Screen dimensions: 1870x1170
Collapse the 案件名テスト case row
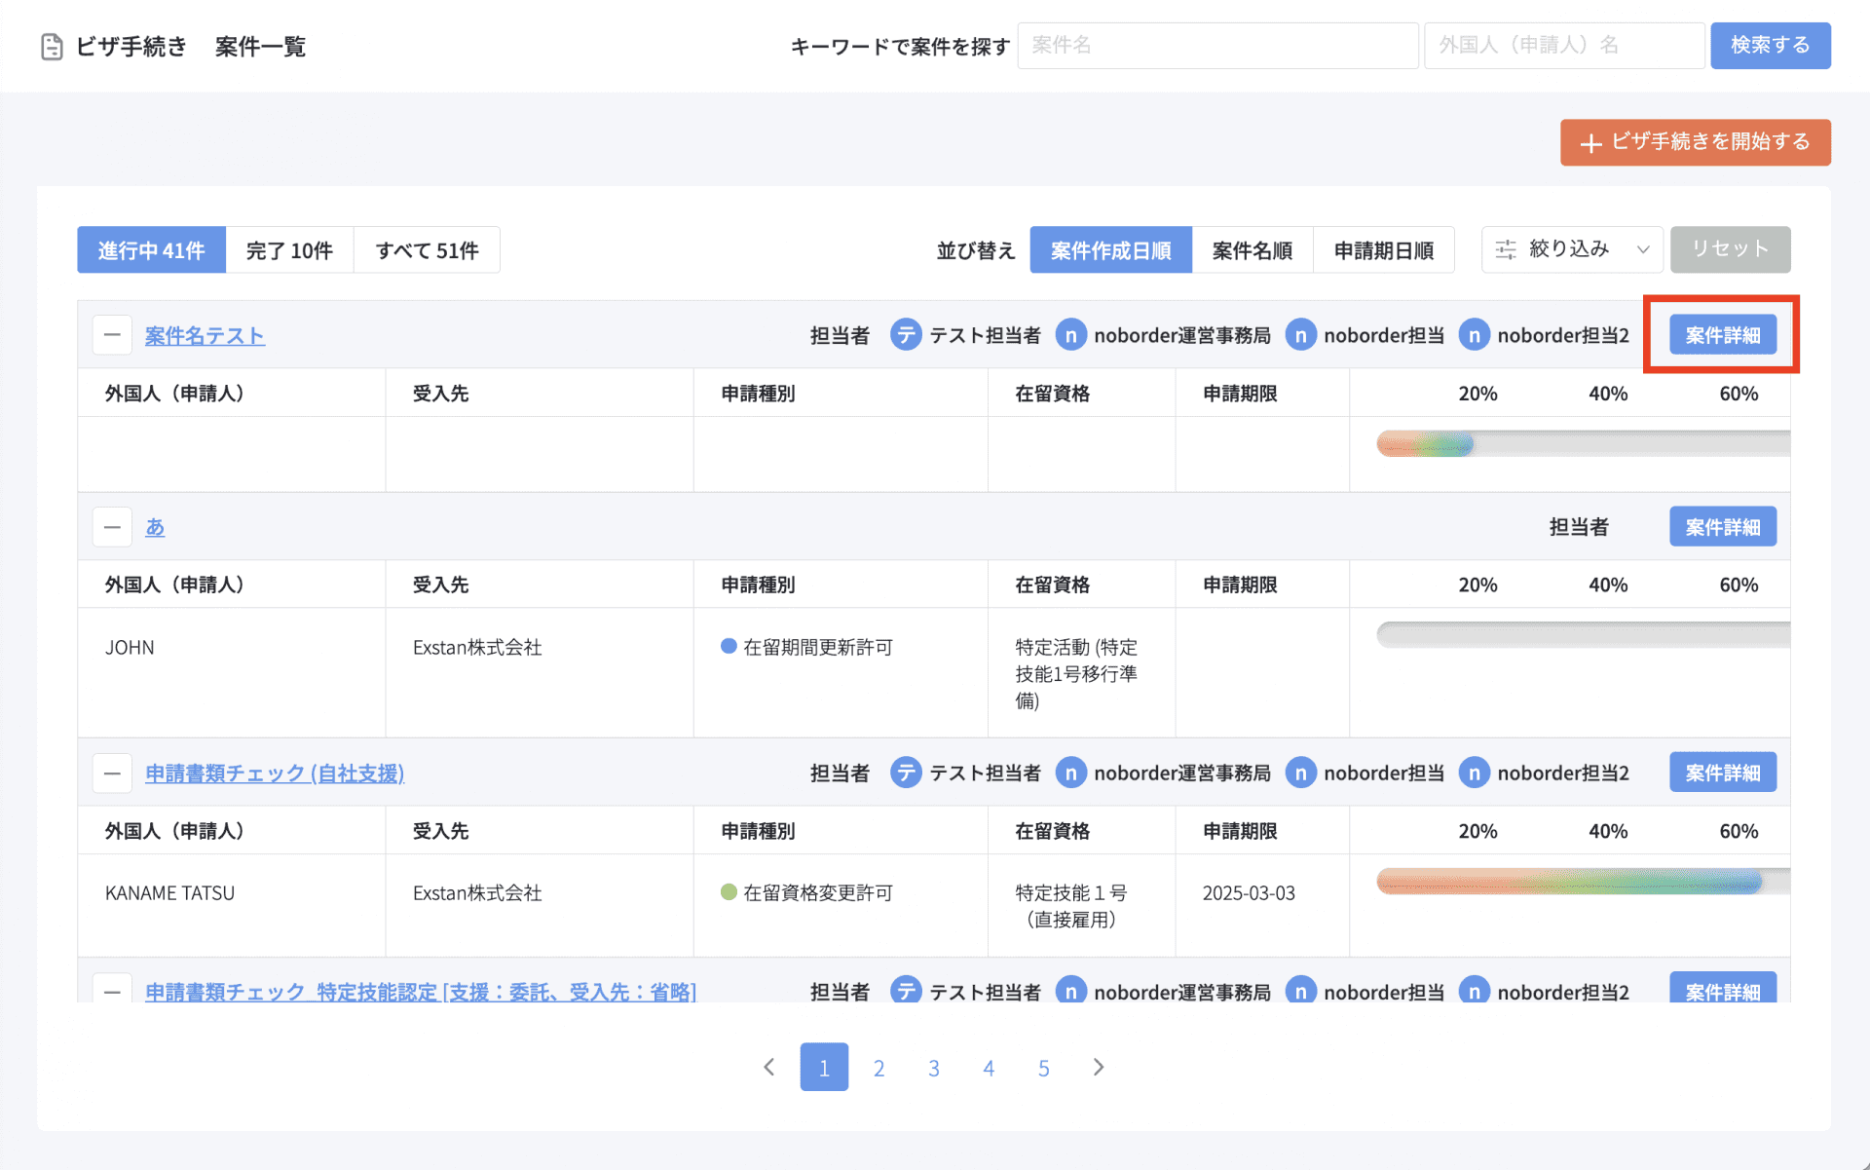coord(112,335)
